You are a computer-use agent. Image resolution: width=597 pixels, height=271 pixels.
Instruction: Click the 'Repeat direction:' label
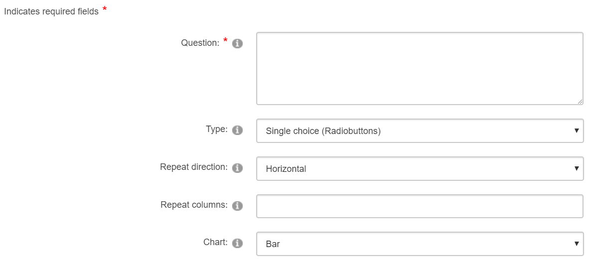click(193, 167)
